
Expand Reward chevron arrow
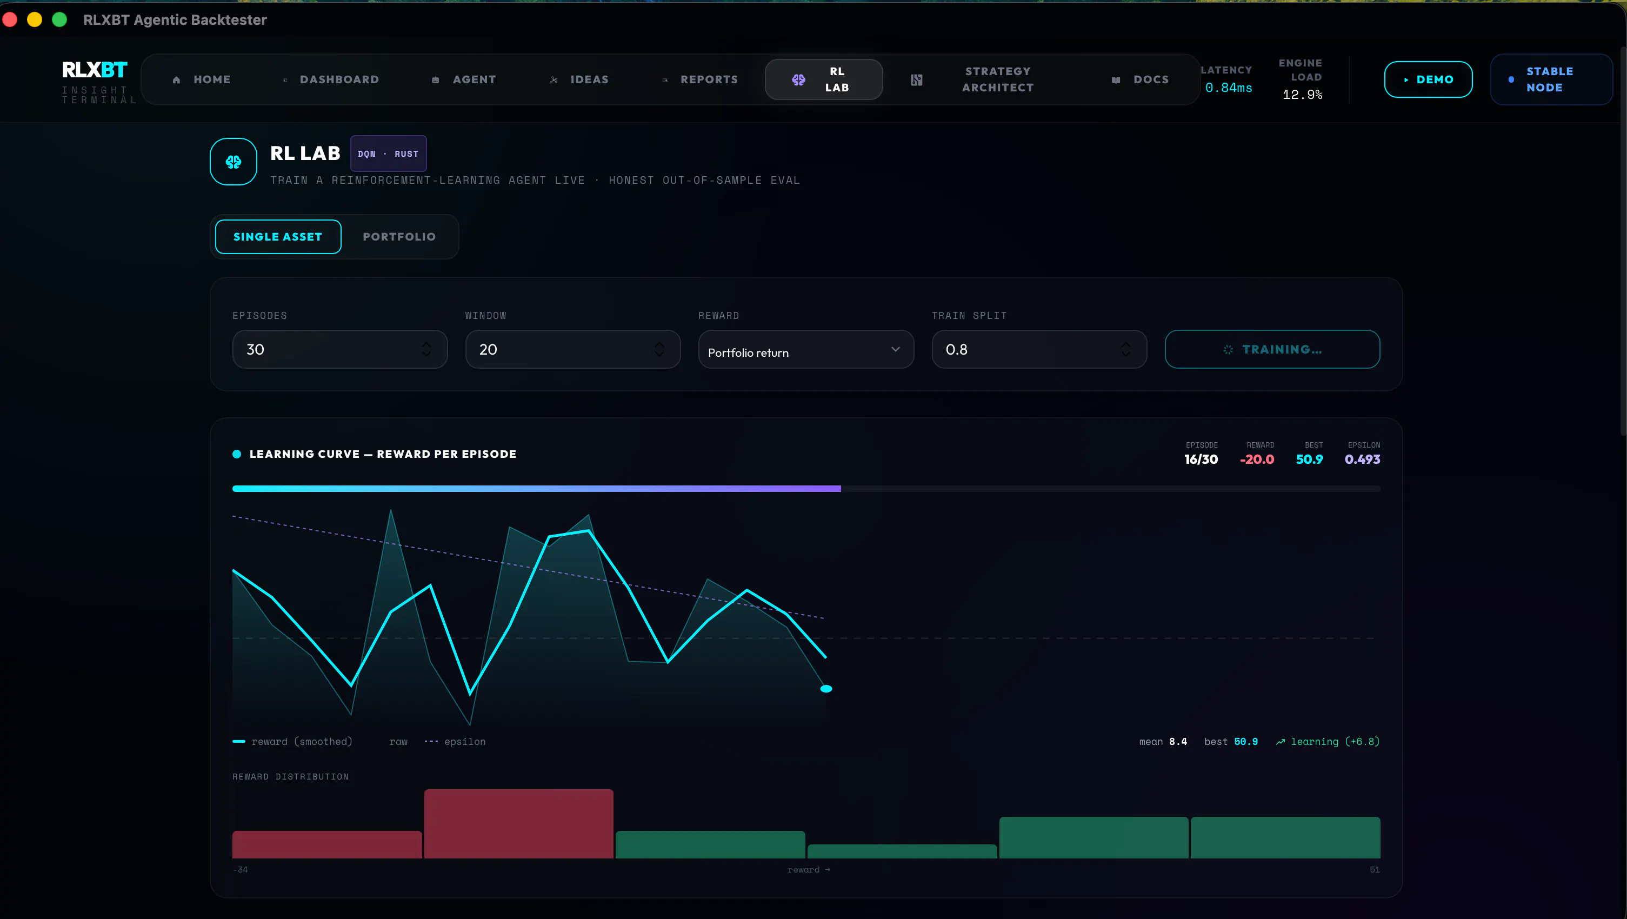895,349
